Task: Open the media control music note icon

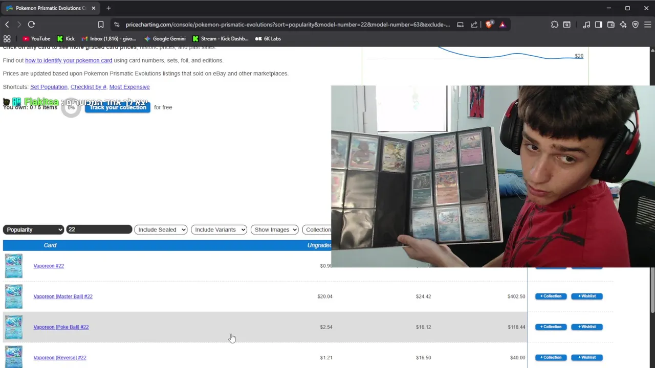Action: (x=586, y=25)
